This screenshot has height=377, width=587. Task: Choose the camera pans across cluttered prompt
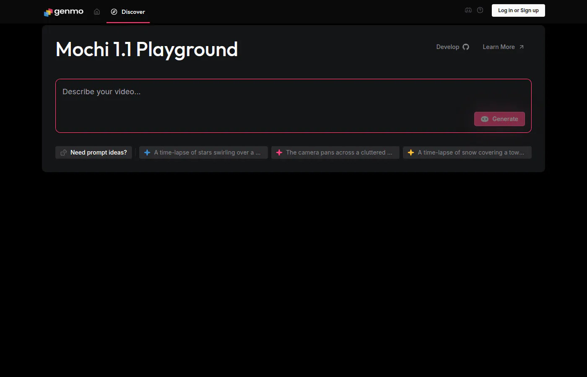point(335,152)
